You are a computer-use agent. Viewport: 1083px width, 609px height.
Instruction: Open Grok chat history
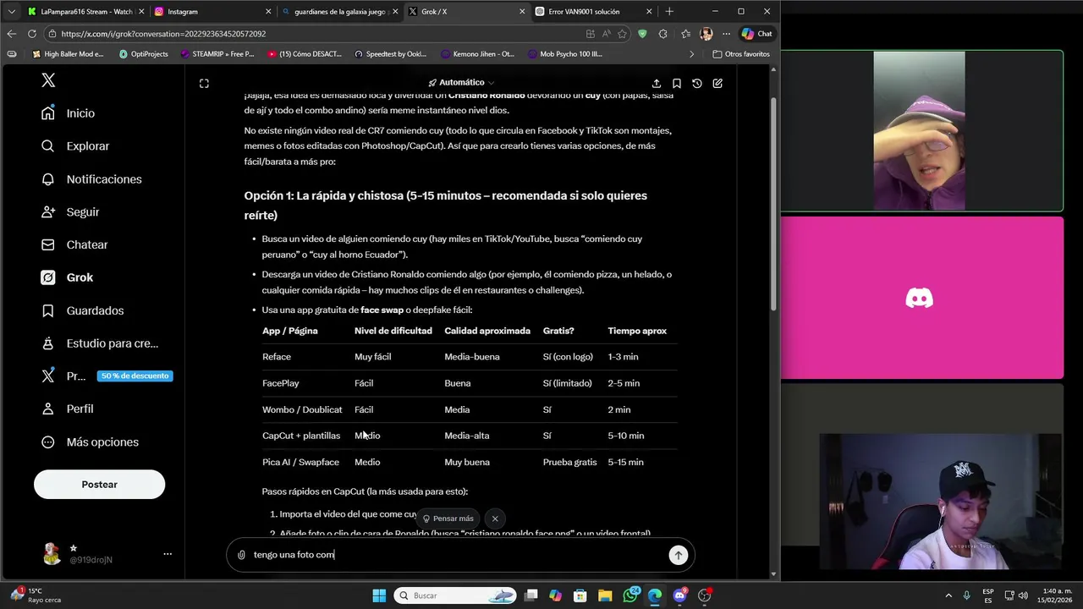pos(697,84)
